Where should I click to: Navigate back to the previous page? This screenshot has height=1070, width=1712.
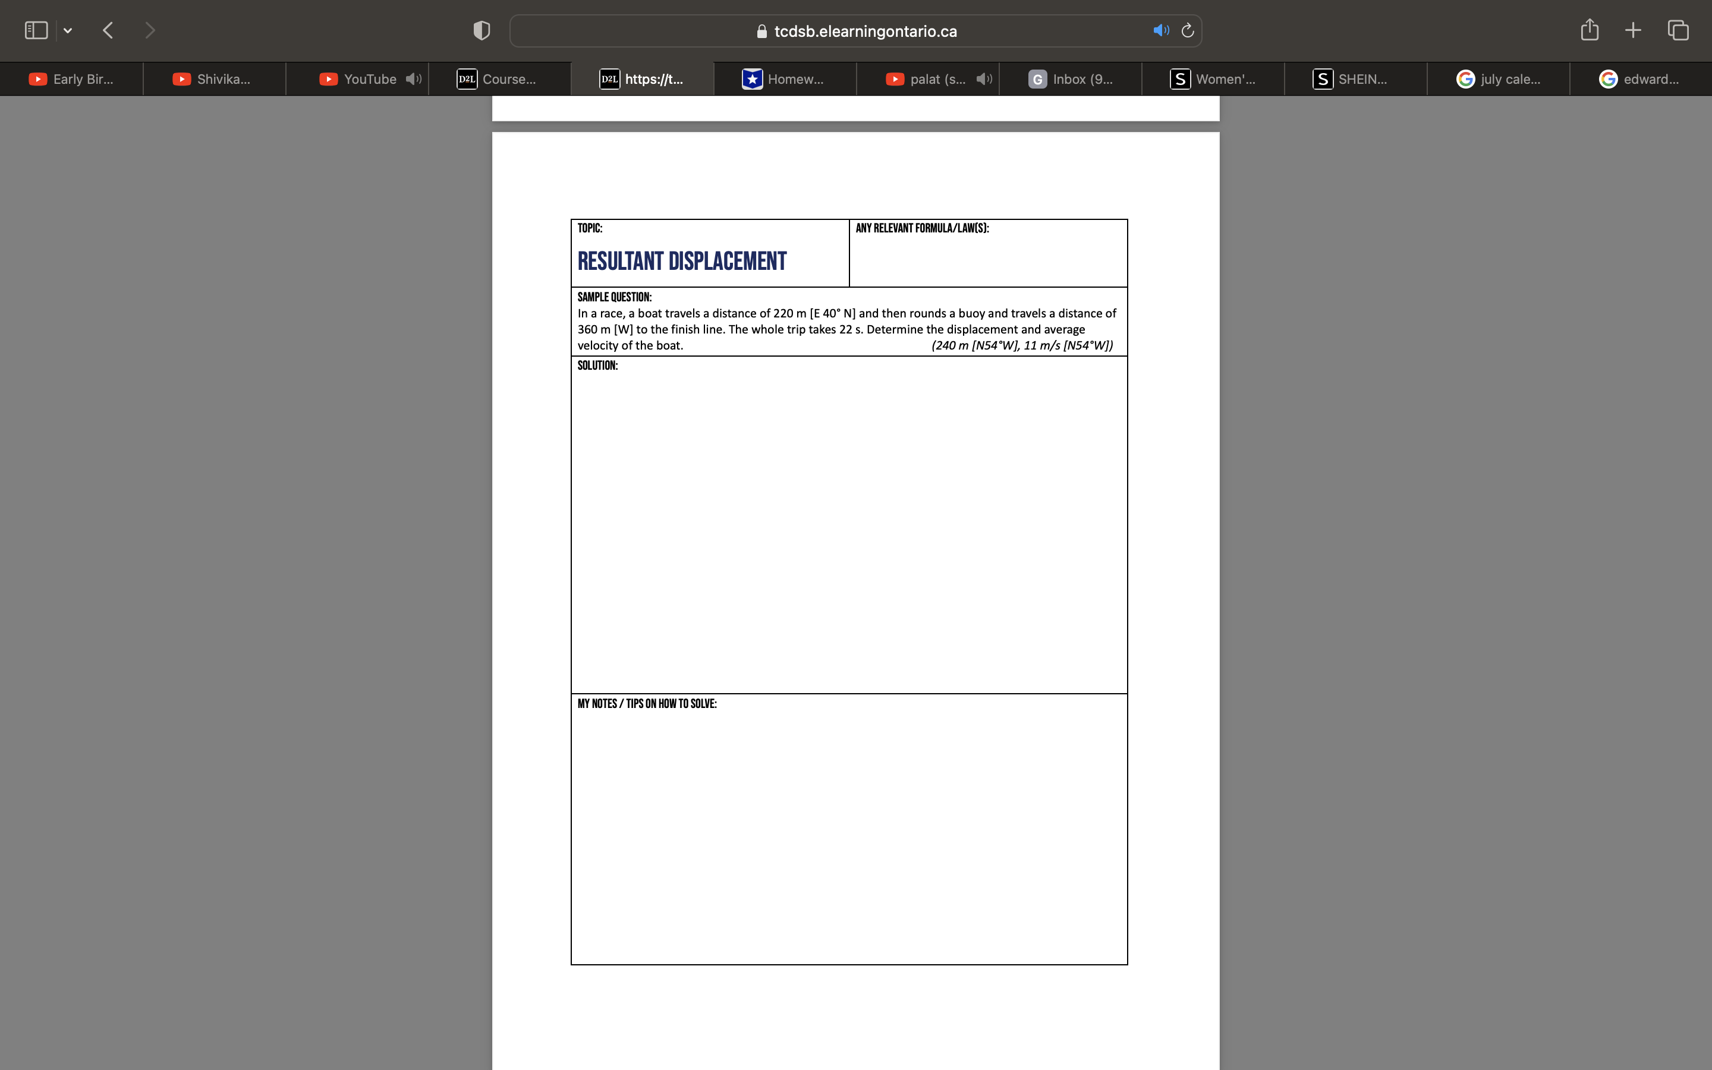pyautogui.click(x=108, y=30)
